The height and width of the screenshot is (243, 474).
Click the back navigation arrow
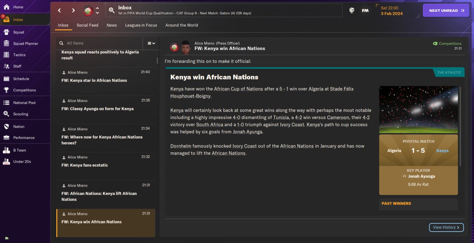(x=59, y=10)
